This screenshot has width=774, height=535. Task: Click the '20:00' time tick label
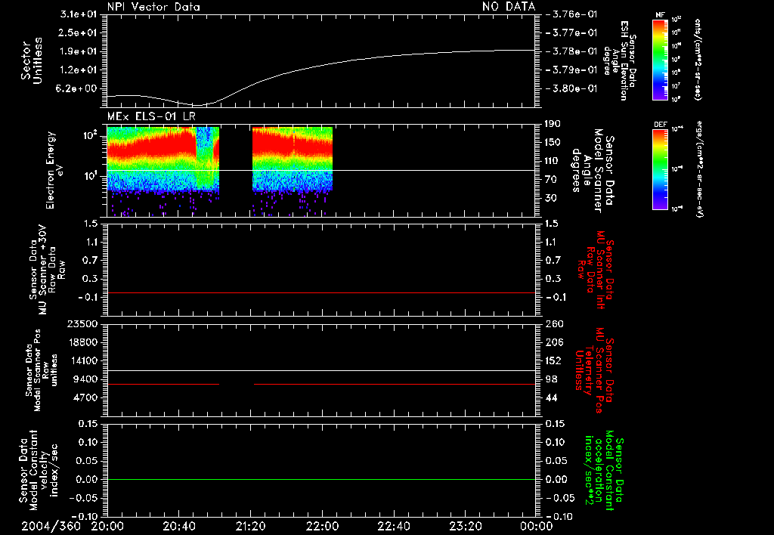pos(107,526)
